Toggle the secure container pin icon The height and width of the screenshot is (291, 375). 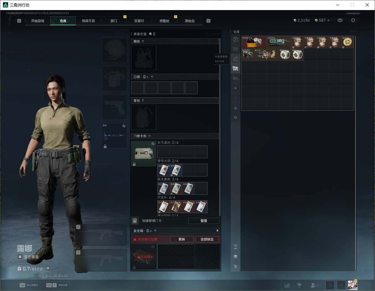(217, 231)
